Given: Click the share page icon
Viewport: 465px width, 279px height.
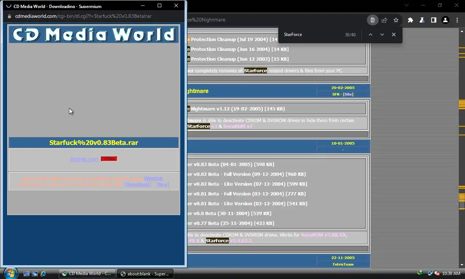Looking at the screenshot, I should pos(384,20).
